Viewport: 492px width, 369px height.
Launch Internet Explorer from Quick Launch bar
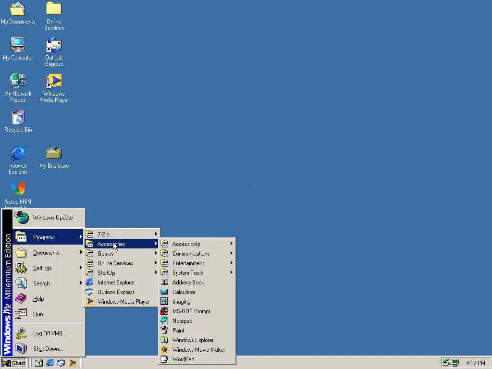click(x=50, y=363)
